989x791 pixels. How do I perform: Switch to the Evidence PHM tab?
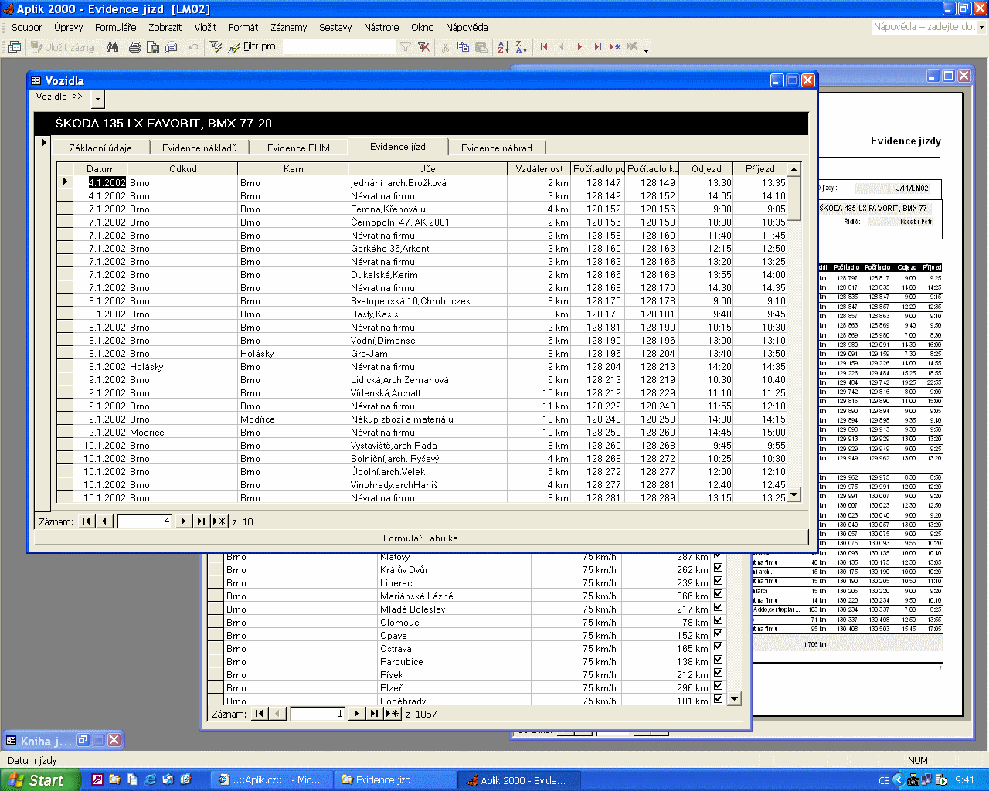298,148
